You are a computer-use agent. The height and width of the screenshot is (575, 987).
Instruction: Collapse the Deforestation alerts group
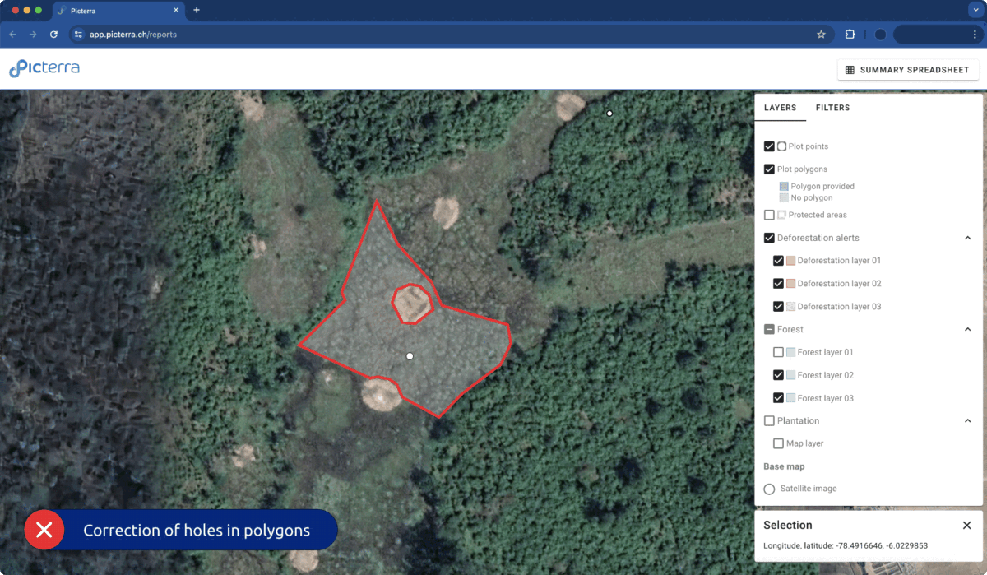pyautogui.click(x=967, y=238)
